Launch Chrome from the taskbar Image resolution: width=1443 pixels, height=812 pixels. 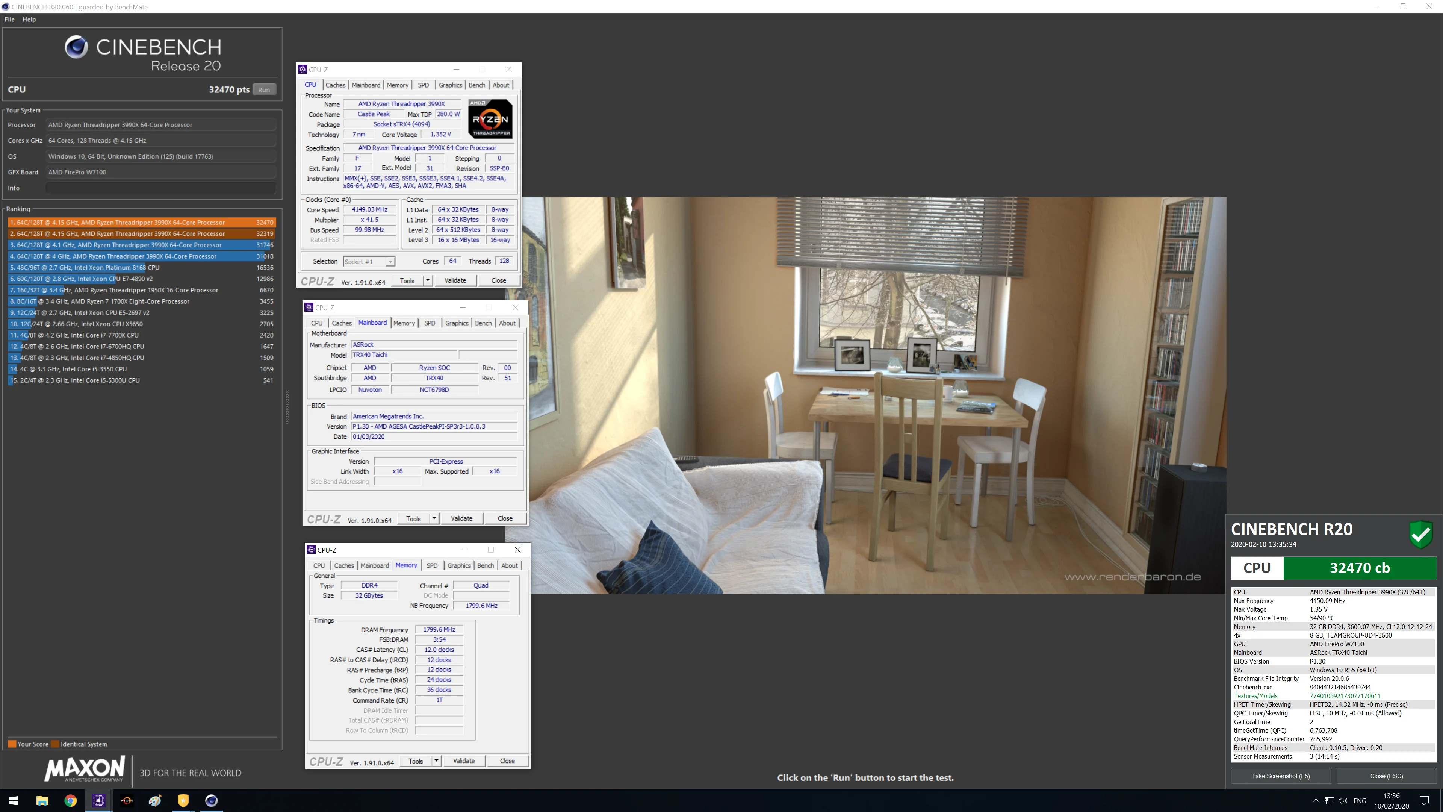71,800
